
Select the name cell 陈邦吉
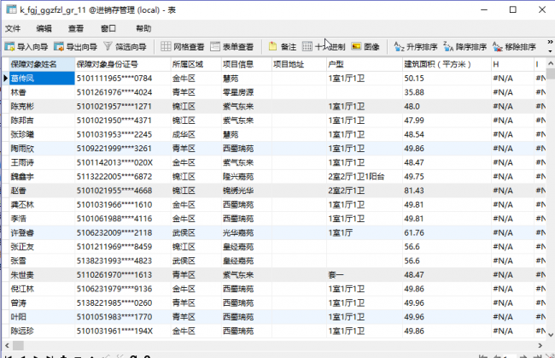[42, 120]
